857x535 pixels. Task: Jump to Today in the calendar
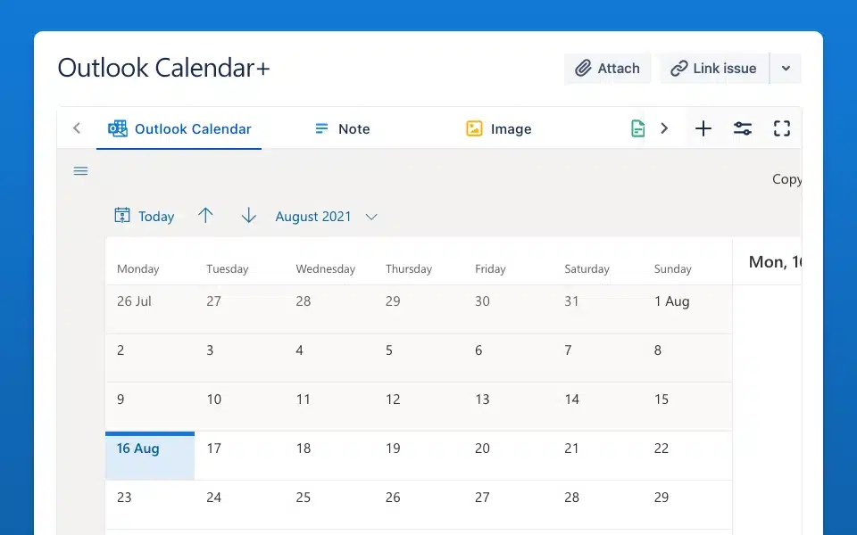pos(145,216)
